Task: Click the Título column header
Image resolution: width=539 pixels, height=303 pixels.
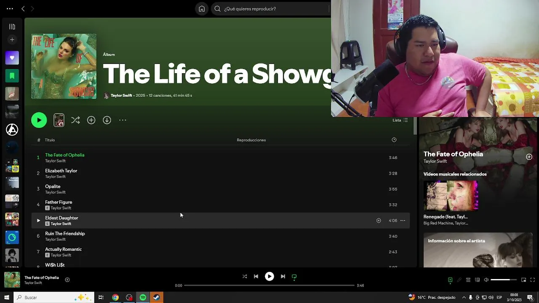Action: [50, 140]
